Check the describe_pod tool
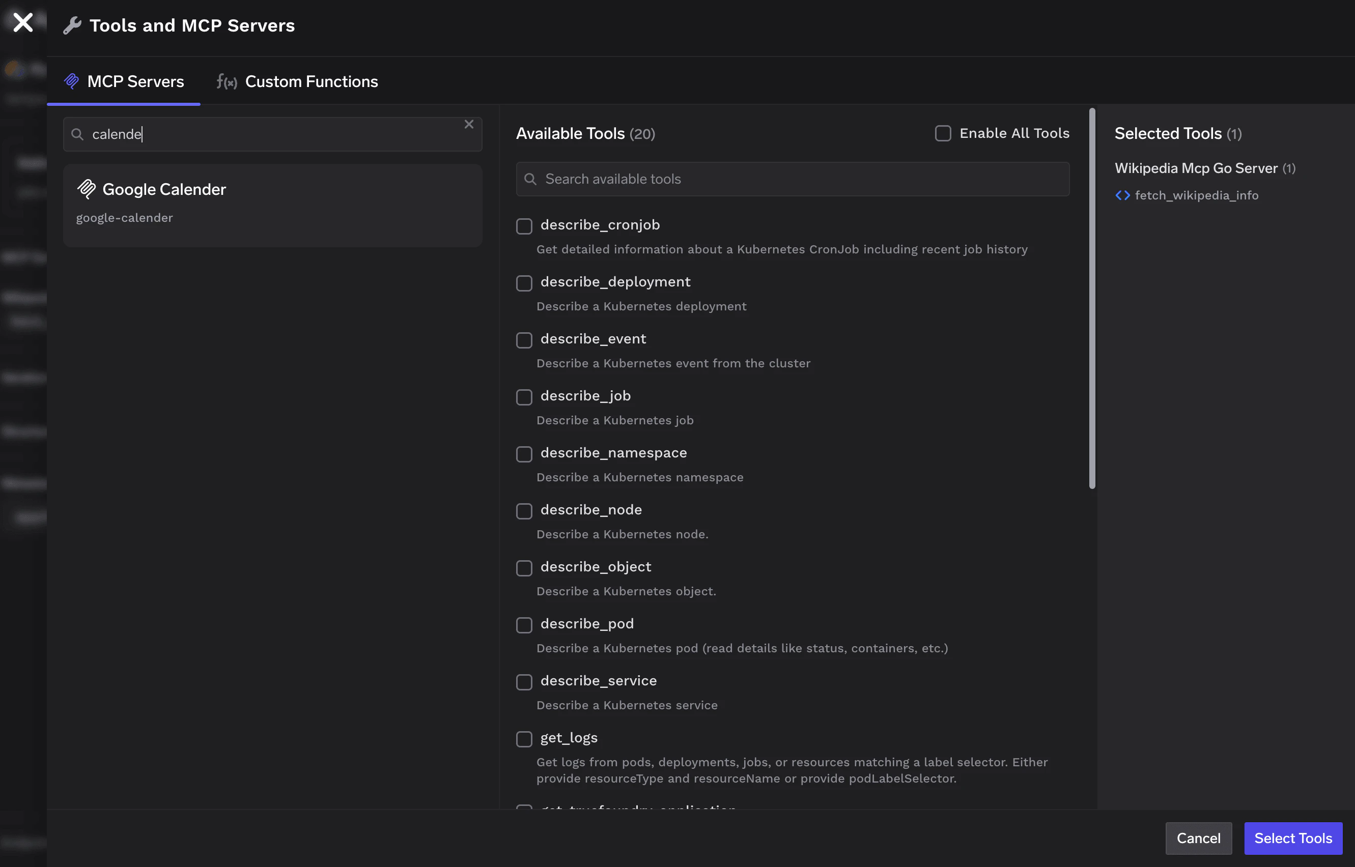The height and width of the screenshot is (867, 1355). pos(524,625)
